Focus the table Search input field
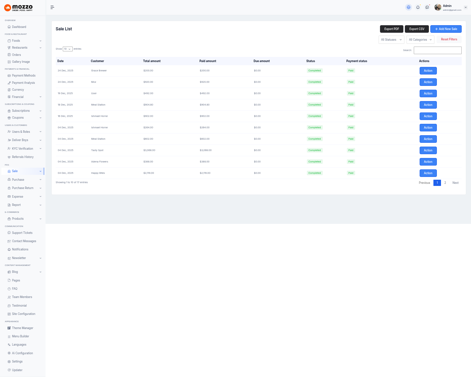This screenshot has width=471, height=377. click(437, 50)
